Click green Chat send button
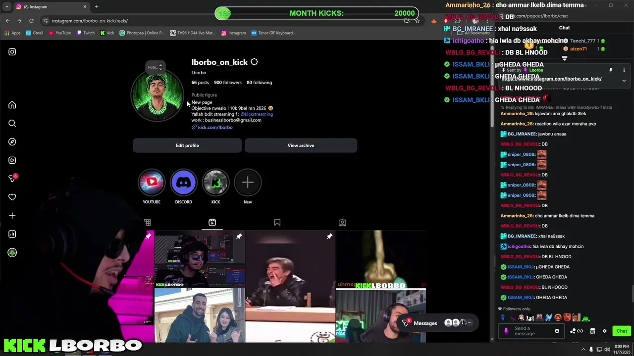 coord(622,331)
